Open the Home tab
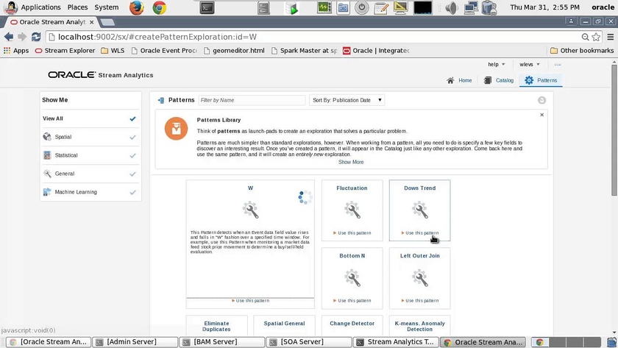618x348 pixels. [x=460, y=80]
